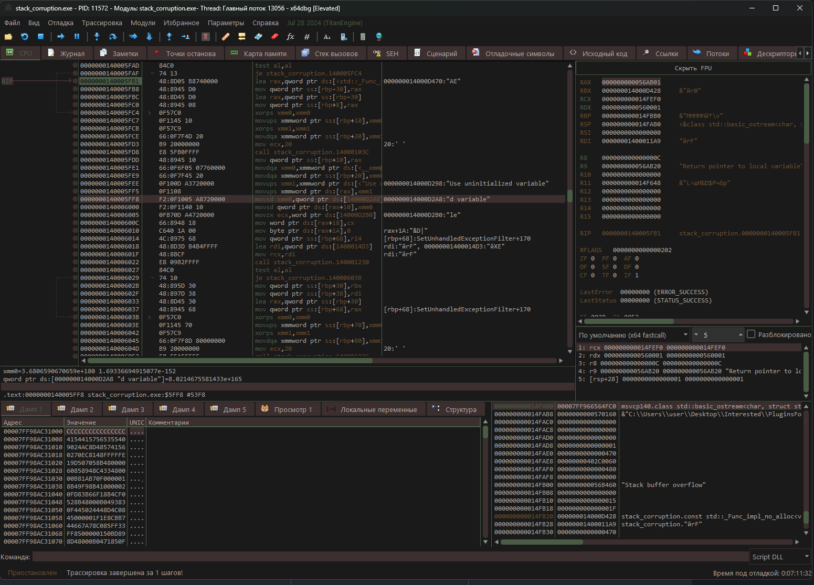Click the Step Over toolbar icon
This screenshot has width=814, height=585.
pos(112,37)
